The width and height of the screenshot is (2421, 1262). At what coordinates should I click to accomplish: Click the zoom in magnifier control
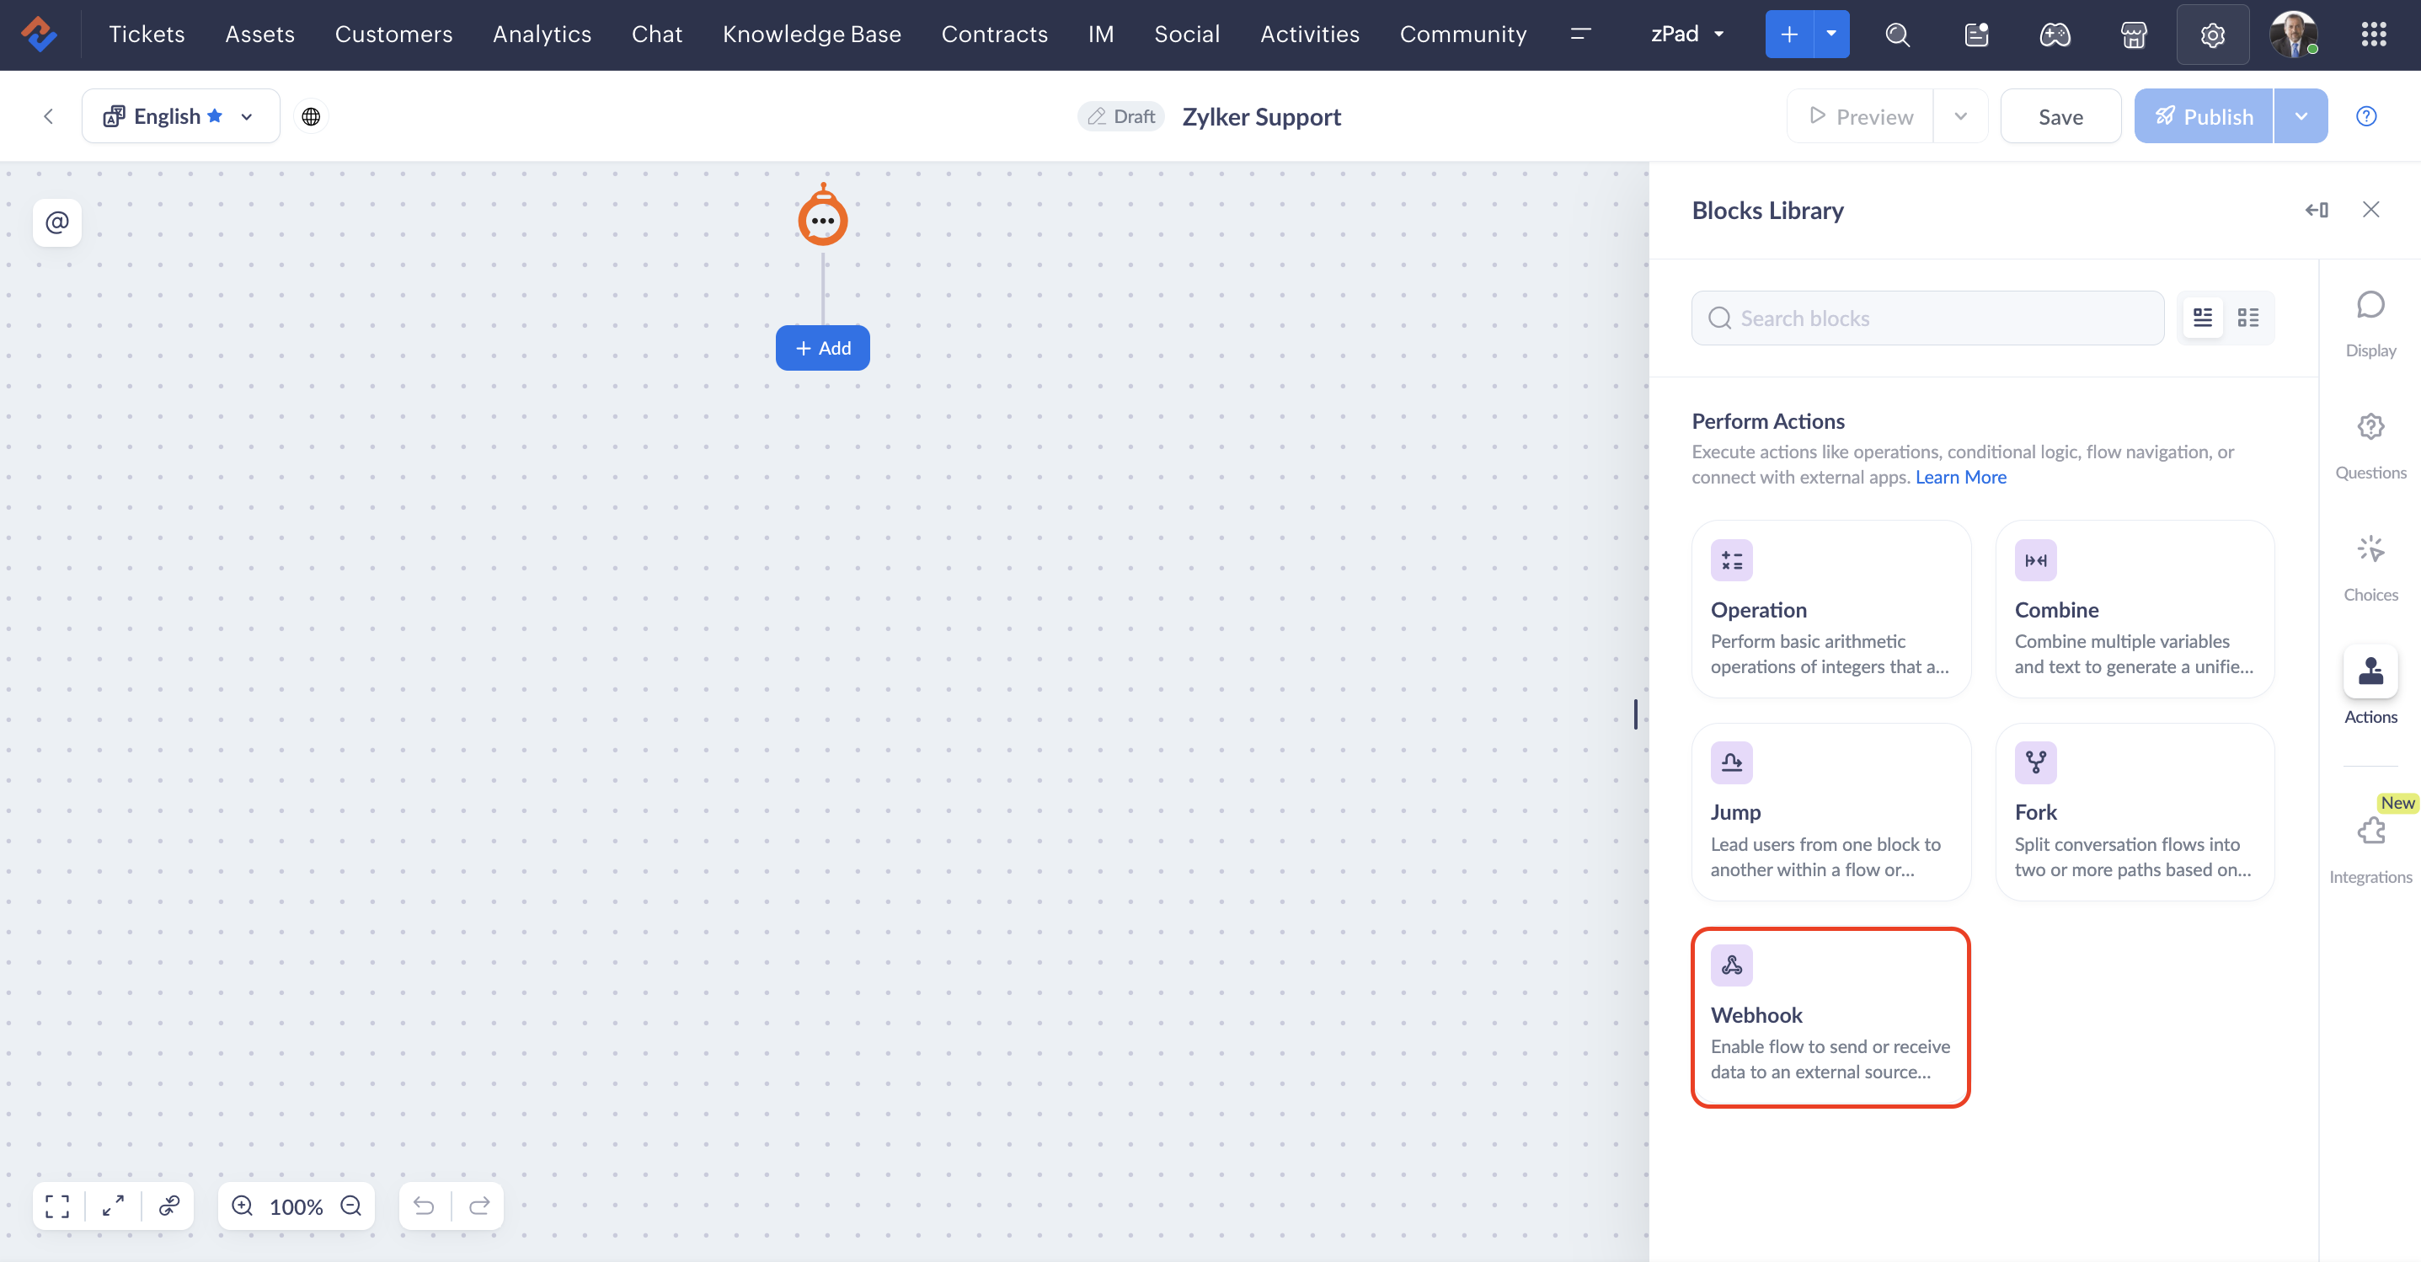[243, 1206]
